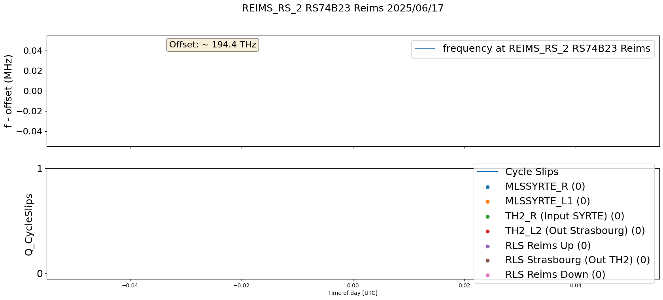The image size is (663, 300).
Task: Click the green marker beside TH2_R
Action: pos(487,217)
